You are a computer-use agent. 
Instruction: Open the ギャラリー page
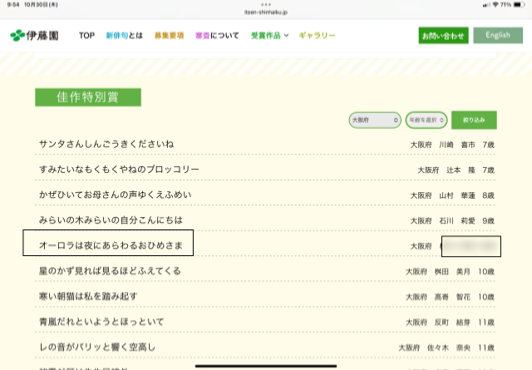click(x=317, y=36)
